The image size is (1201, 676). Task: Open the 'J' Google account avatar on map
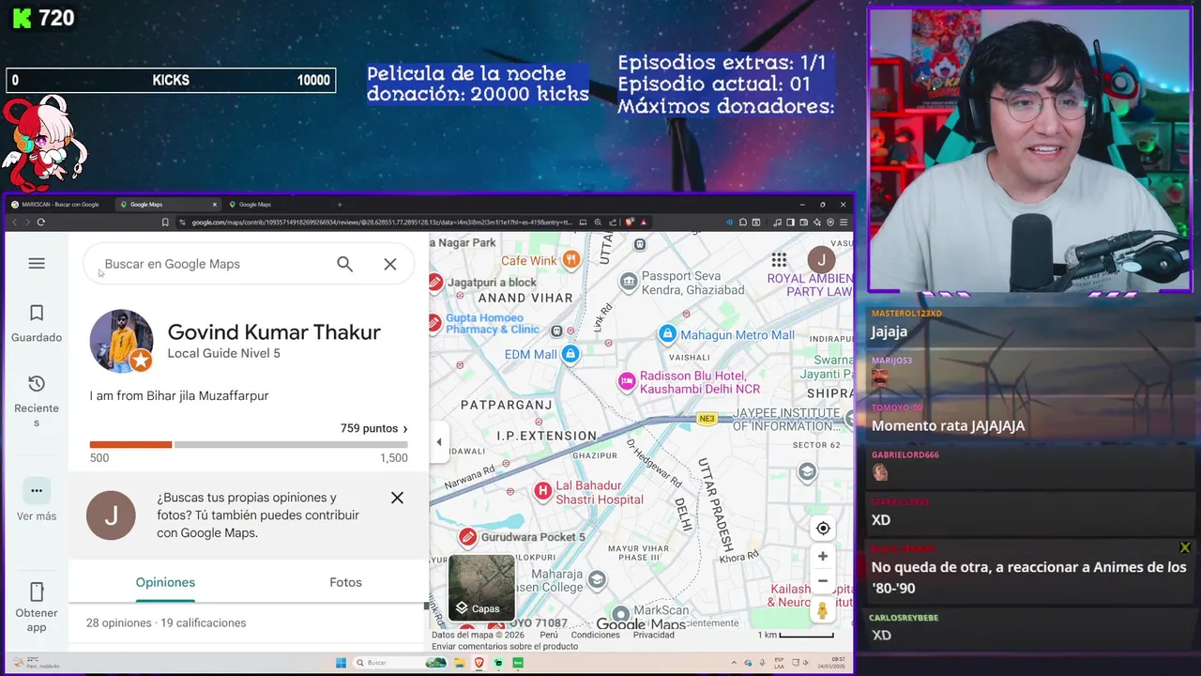(x=822, y=260)
